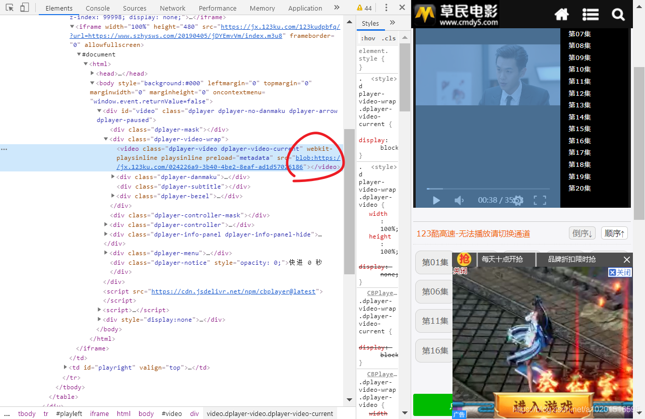
Task: Select tbody in the breadcrumb bar
Action: click(x=27, y=413)
